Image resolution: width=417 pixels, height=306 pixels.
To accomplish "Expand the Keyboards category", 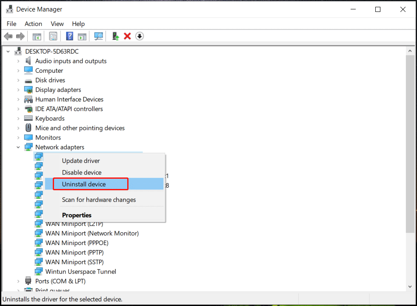I will pos(18,118).
